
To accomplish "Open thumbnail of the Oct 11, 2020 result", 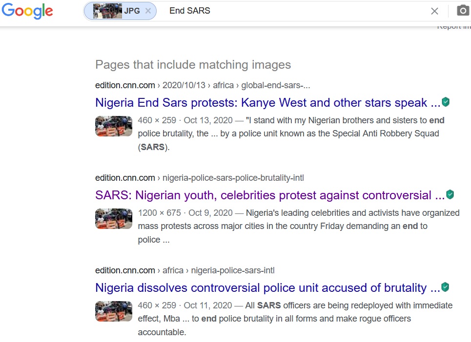I will [x=114, y=311].
